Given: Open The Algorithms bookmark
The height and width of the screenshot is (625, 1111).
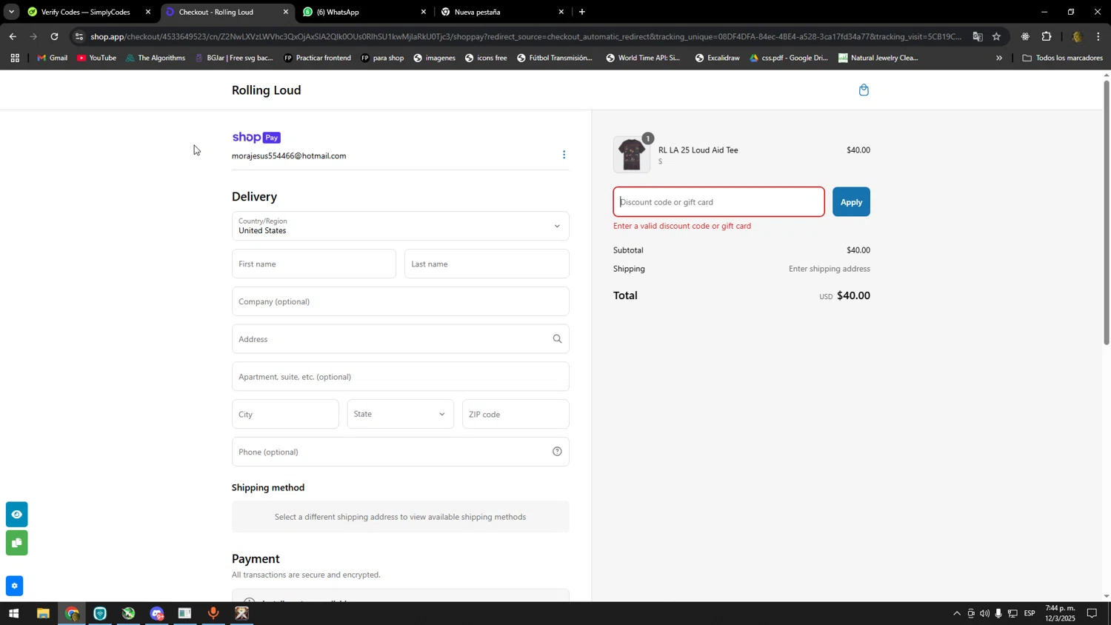Looking at the screenshot, I should 155,58.
